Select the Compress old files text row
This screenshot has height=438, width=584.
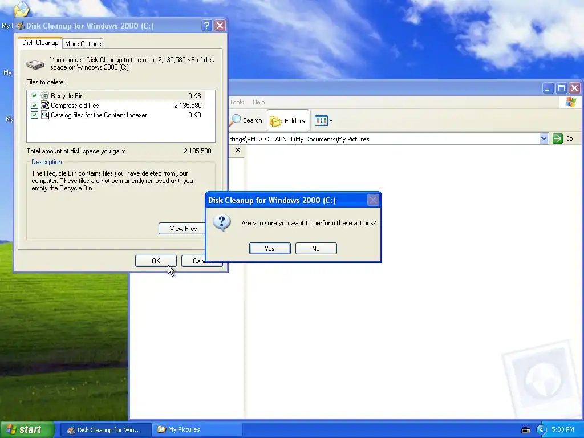pyautogui.click(x=75, y=106)
